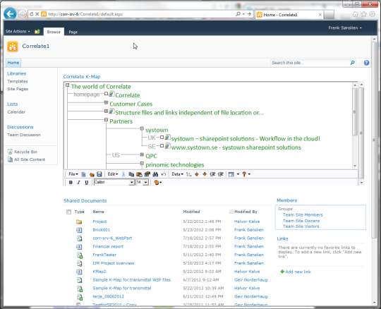
Task: Expand the QPC node
Action: point(142,154)
